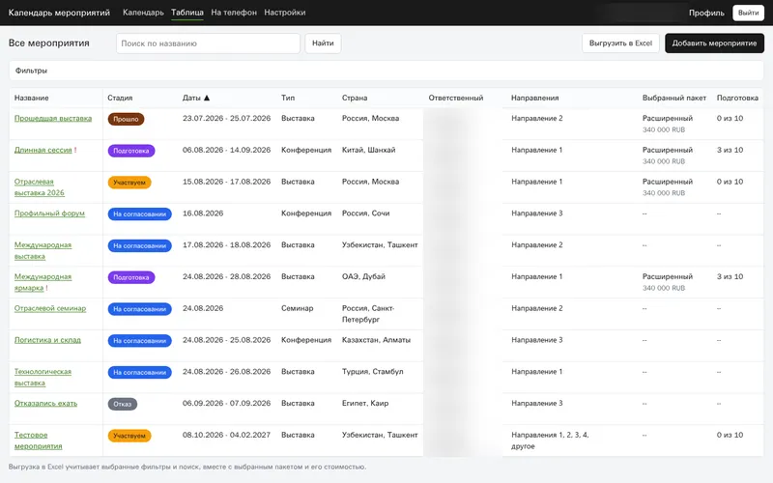This screenshot has width=773, height=483.
Task: Open the Международная выставка event link
Action: 43,250
